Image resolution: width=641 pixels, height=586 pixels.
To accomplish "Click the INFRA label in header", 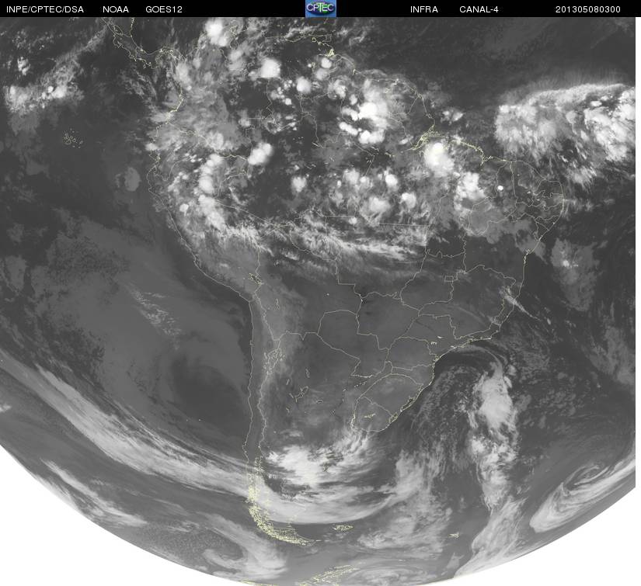I will coord(424,9).
